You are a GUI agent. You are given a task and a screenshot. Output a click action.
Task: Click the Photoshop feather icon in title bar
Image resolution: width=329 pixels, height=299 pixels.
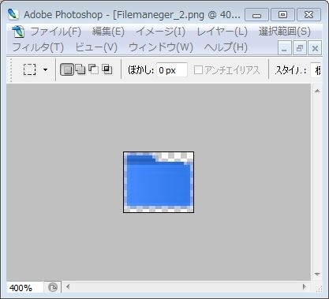[13, 14]
